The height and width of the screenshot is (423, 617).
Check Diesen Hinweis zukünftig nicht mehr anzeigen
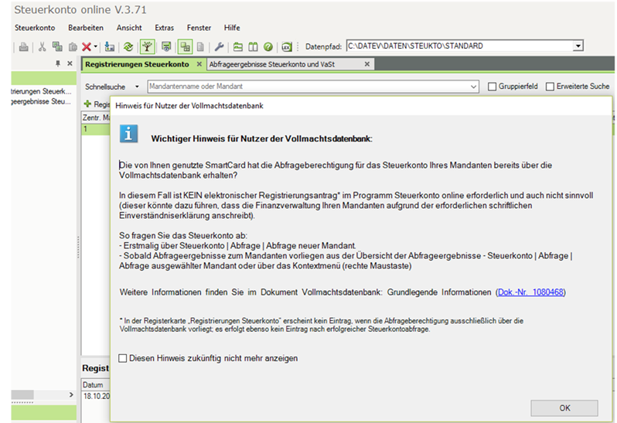[x=123, y=358]
